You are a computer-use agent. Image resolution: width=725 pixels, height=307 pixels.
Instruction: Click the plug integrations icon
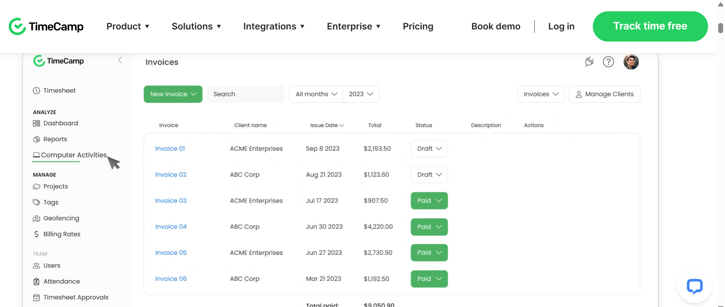coord(589,62)
